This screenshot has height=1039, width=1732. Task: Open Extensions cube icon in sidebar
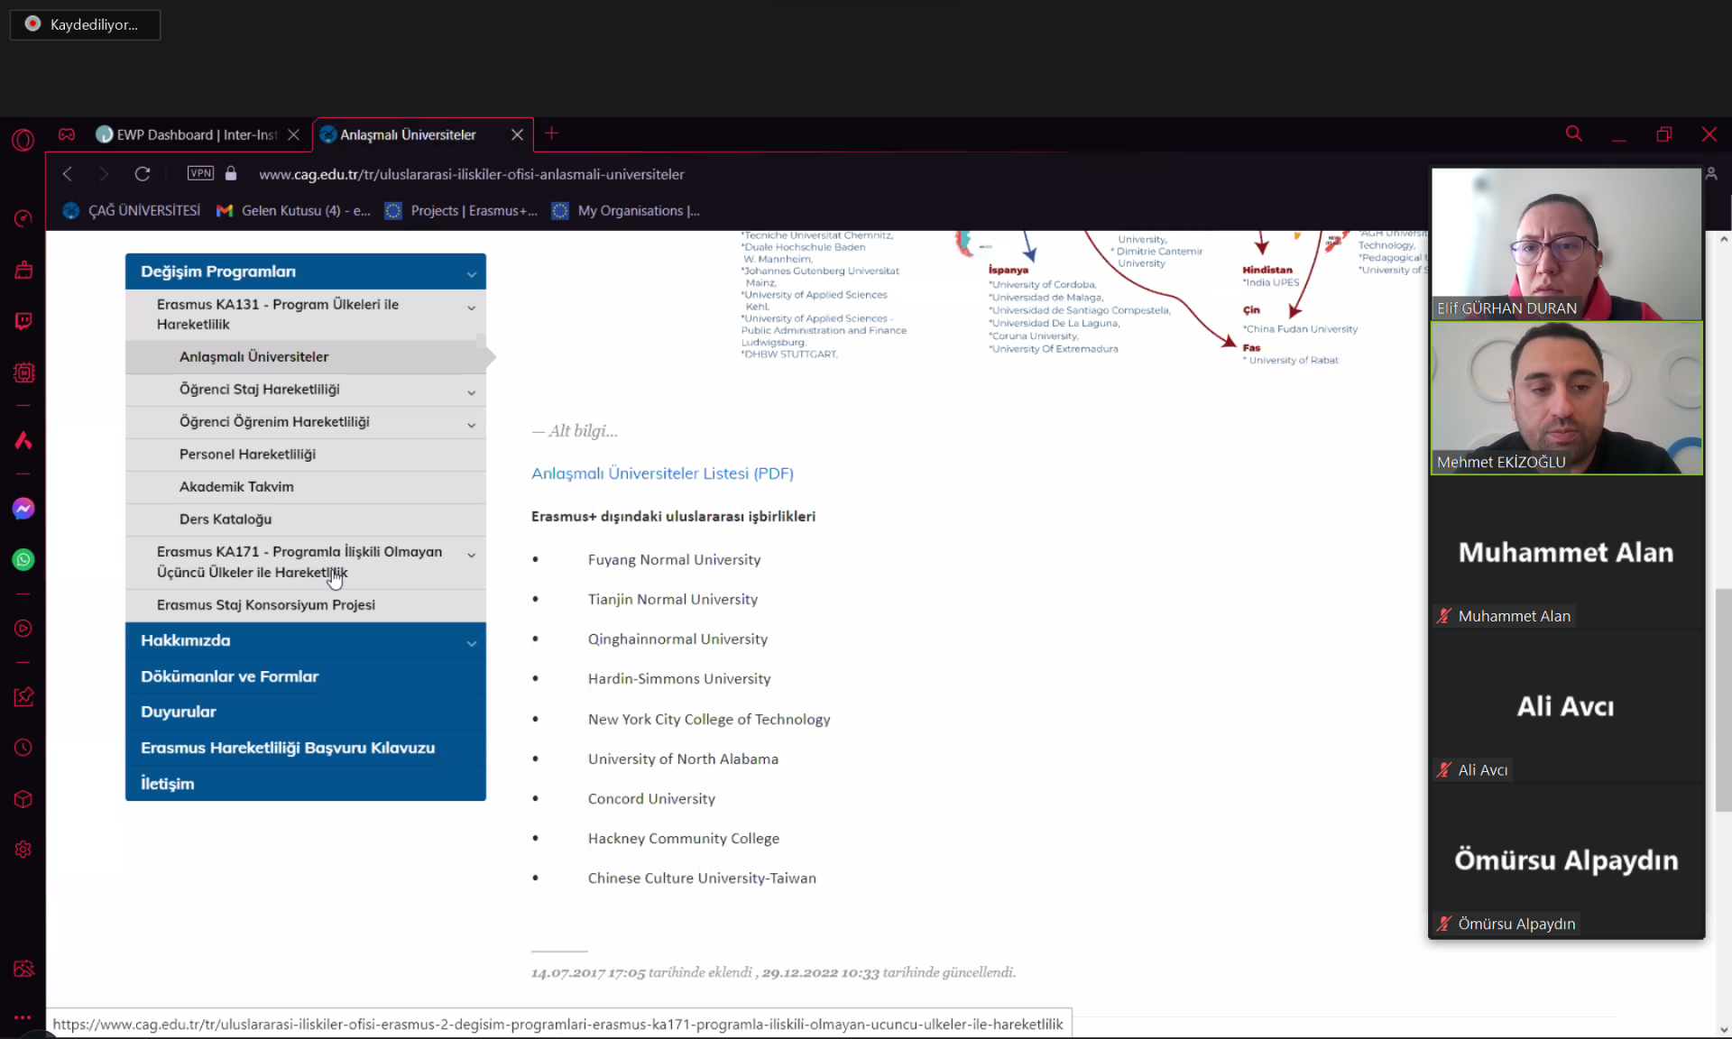(23, 799)
